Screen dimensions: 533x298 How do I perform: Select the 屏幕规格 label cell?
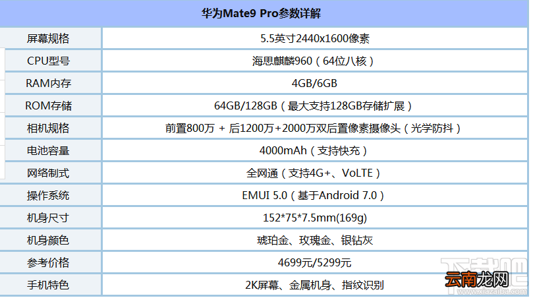(x=50, y=38)
